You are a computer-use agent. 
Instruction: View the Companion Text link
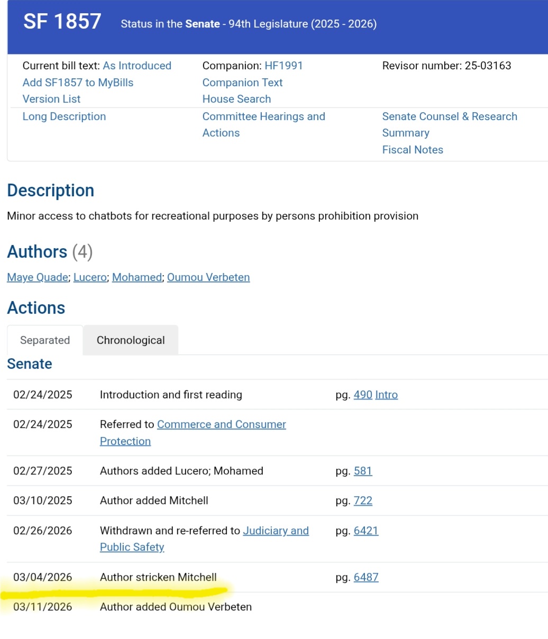coord(242,83)
